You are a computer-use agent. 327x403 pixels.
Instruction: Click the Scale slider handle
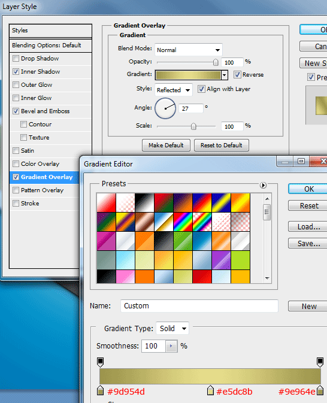[x=193, y=126]
